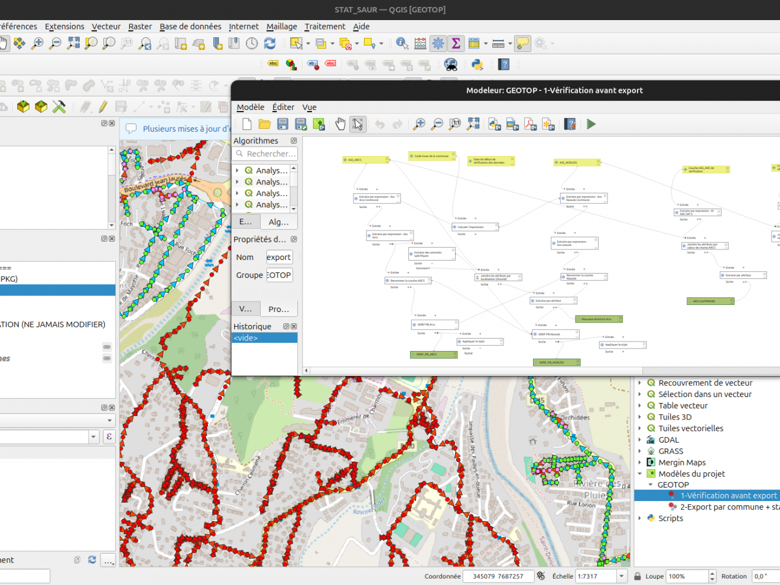Collapse the GEOTOP models group
This screenshot has height=585, width=780.
coord(650,485)
